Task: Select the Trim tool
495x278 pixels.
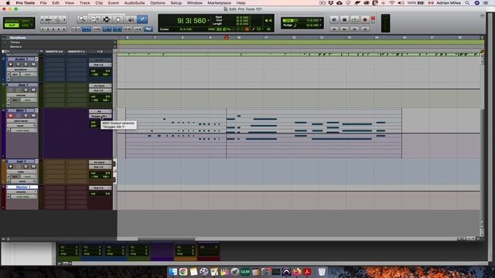Action: click(94, 19)
